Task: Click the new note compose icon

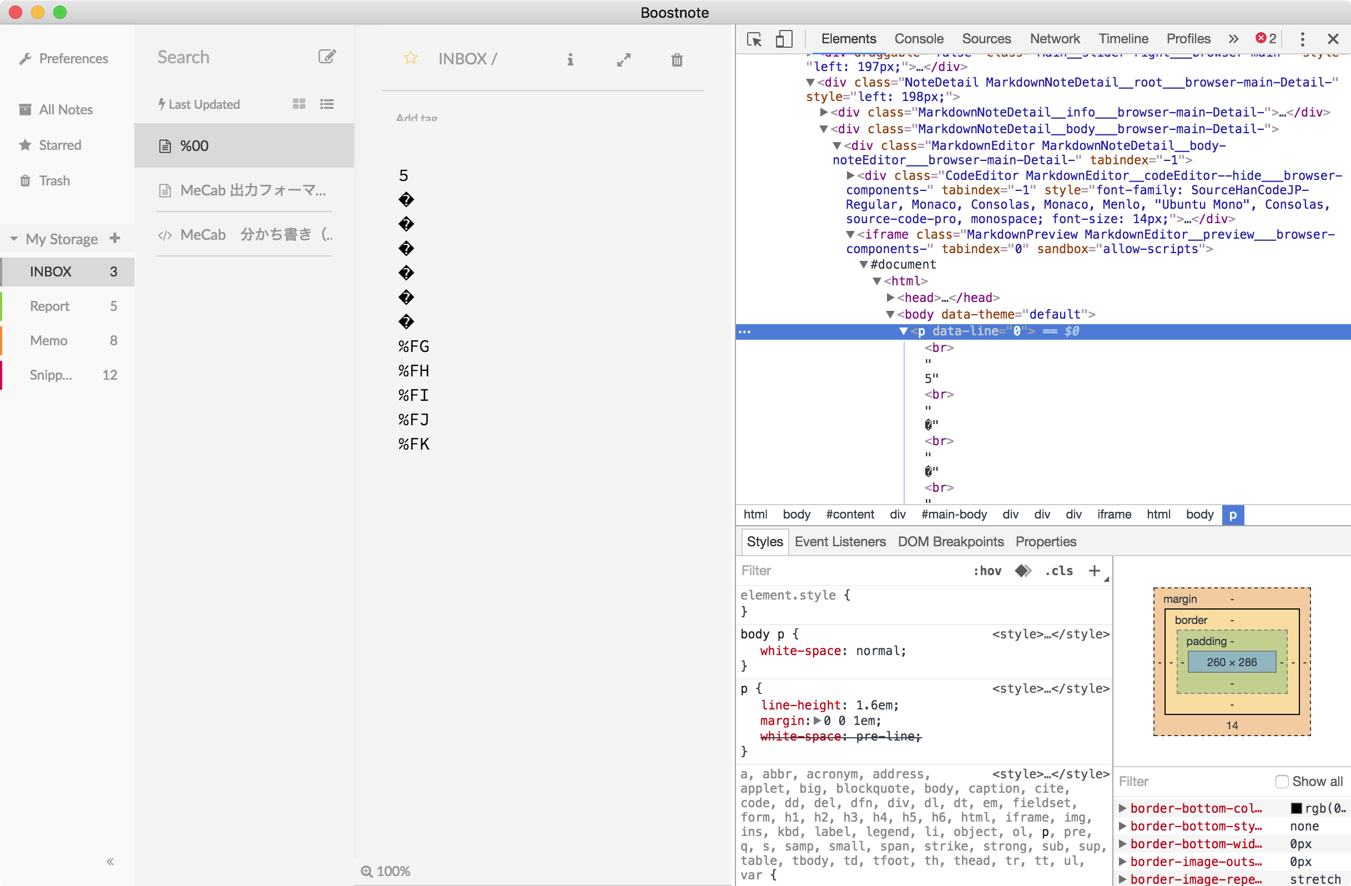Action: tap(326, 57)
